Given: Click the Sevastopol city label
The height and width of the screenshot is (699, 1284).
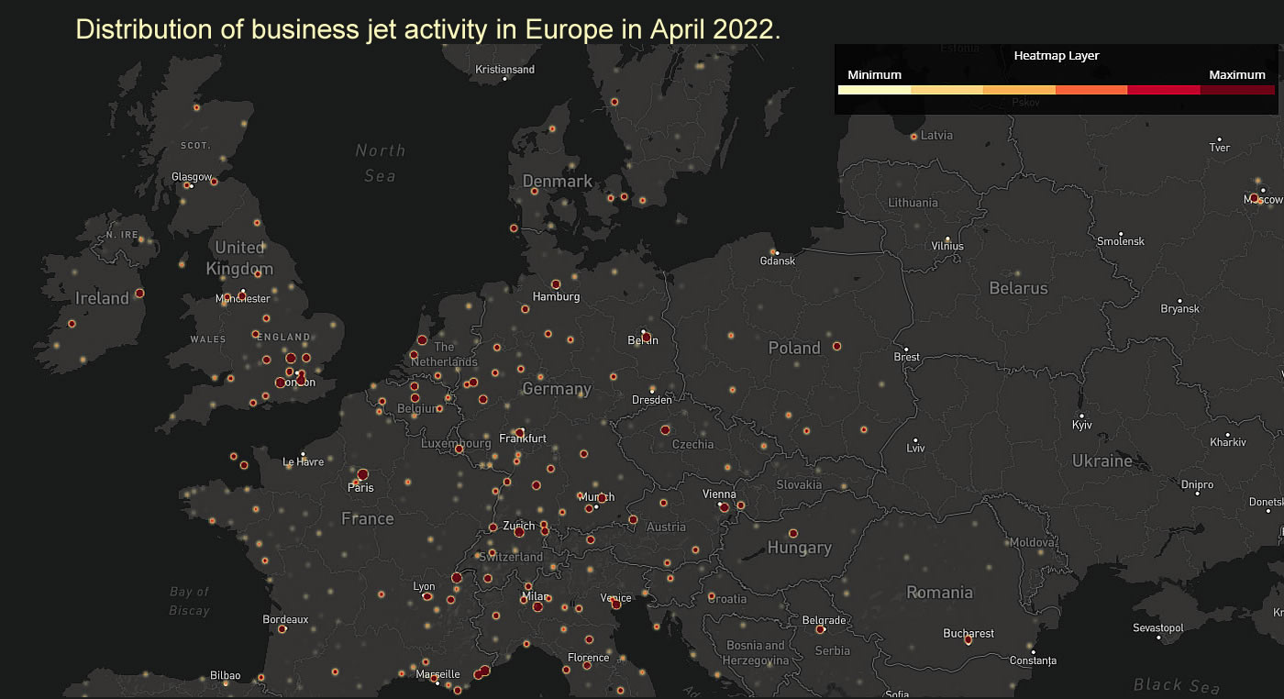Looking at the screenshot, I should coord(1158,628).
